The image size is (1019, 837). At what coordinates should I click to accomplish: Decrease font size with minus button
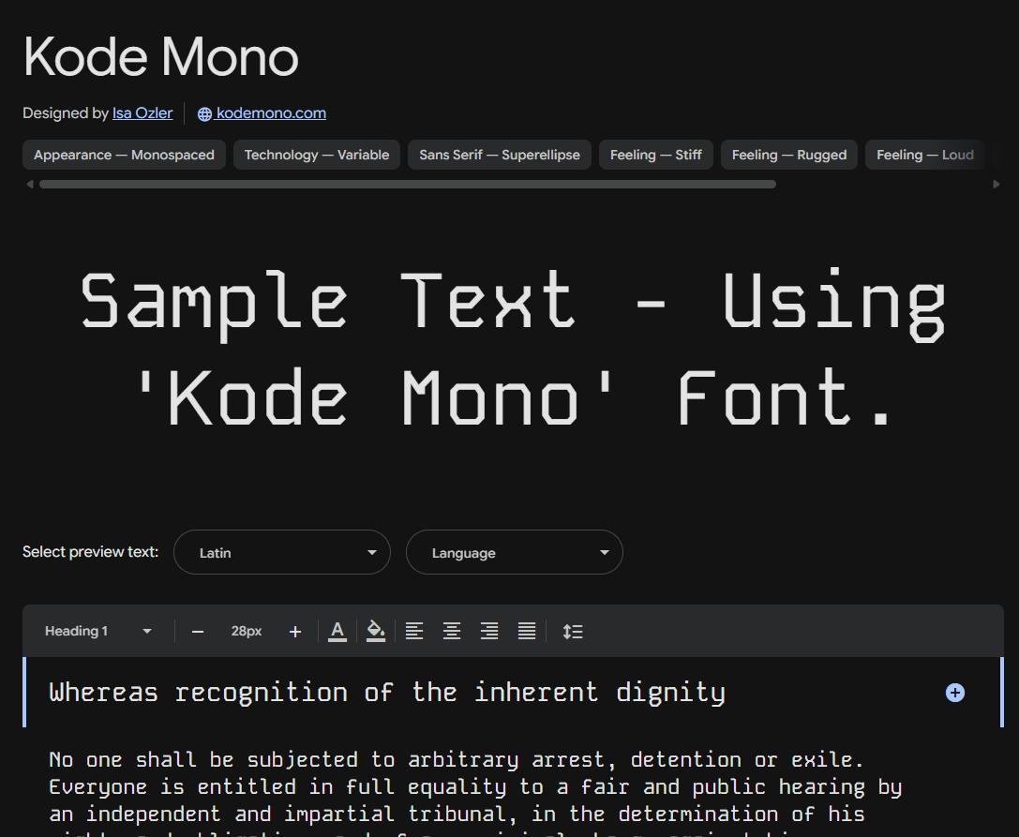pyautogui.click(x=198, y=632)
